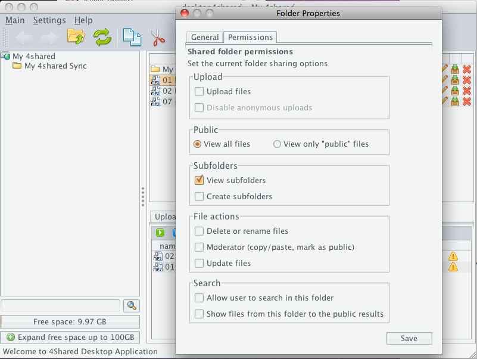Viewport: 477px width, 359px height.
Task: Click the download icon in the 02 file row
Action: pyautogui.click(x=455, y=91)
